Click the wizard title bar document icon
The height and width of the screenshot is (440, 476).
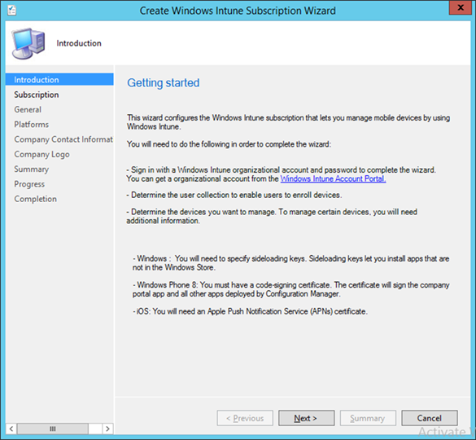[x=12, y=11]
